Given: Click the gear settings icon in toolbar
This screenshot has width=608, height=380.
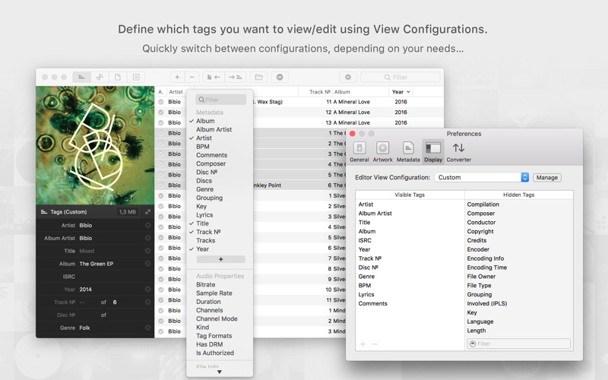Looking at the screenshot, I should [x=348, y=77].
